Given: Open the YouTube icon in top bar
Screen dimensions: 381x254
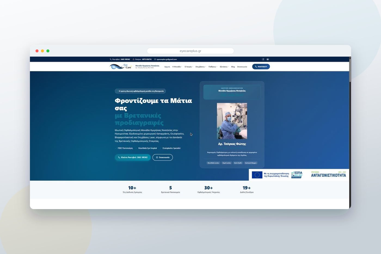Looking at the screenshot, I should pos(268,59).
